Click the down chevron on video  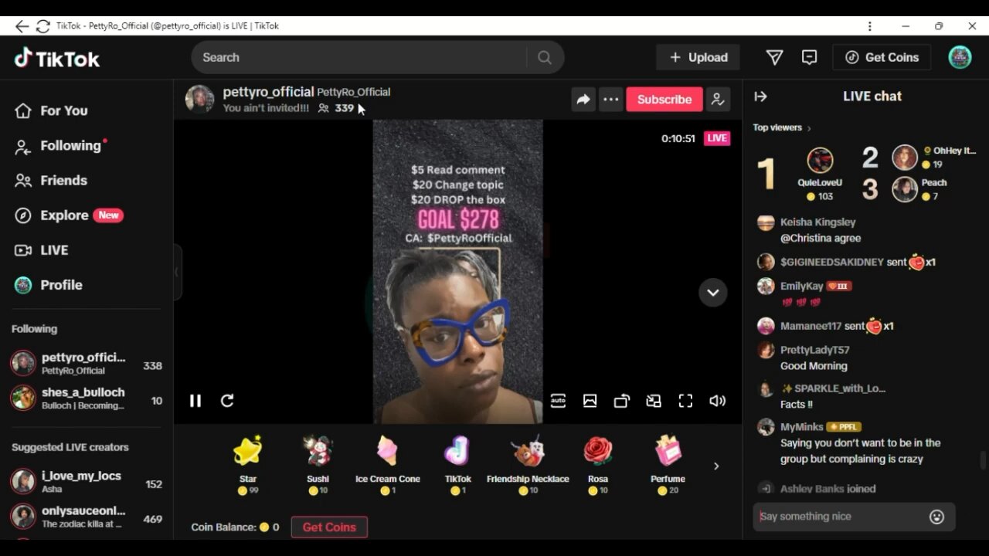click(x=712, y=293)
